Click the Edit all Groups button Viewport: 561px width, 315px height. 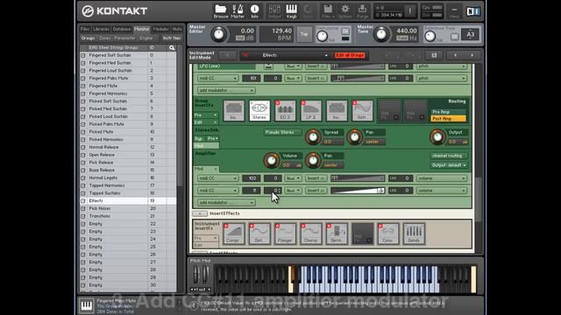pyautogui.click(x=351, y=55)
